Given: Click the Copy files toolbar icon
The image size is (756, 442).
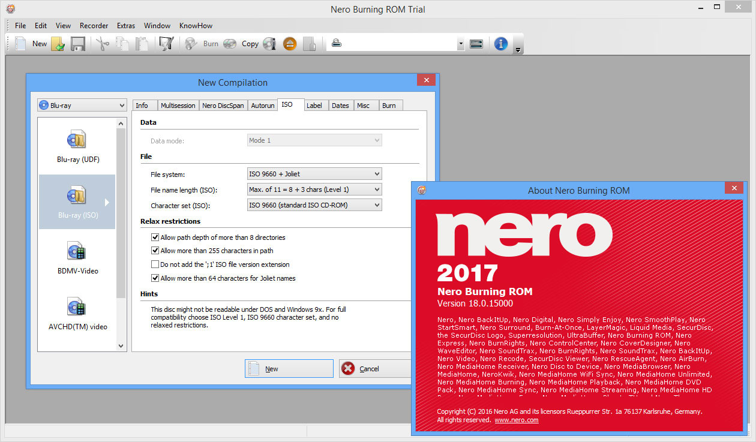Looking at the screenshot, I should tap(122, 44).
